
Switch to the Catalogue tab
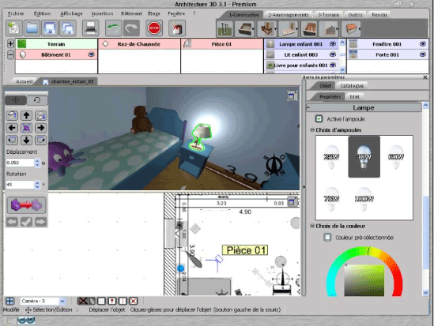(352, 85)
